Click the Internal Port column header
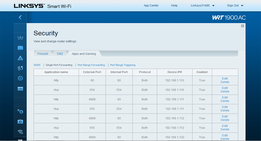The image size is (261, 141). coord(119,72)
